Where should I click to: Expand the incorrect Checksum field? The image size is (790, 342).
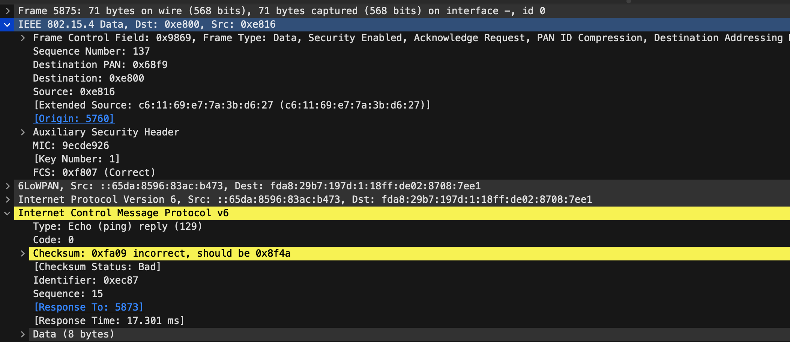point(23,253)
